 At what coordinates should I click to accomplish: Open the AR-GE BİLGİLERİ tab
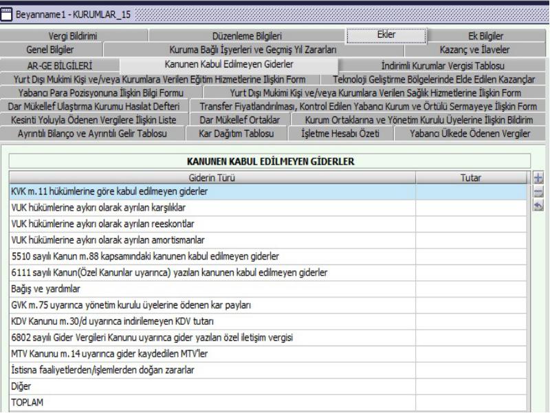(x=60, y=65)
